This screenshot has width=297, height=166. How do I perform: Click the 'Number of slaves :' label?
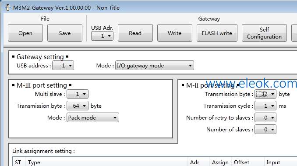(x=230, y=130)
